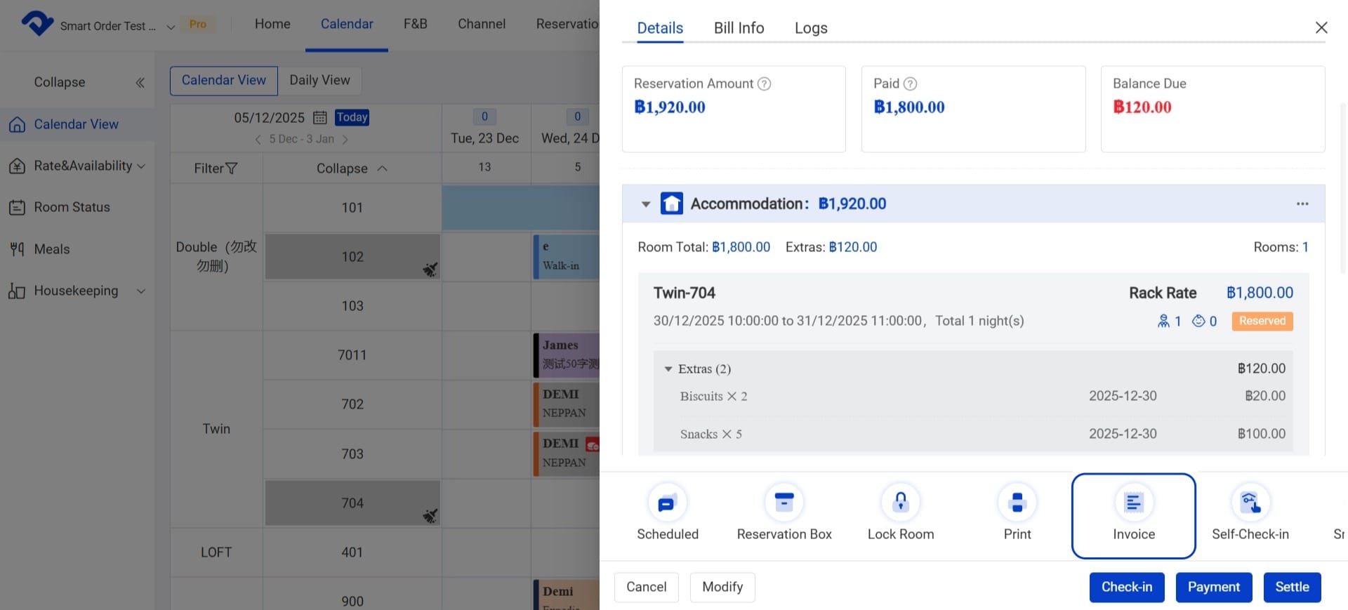Switch to the Bill Info tab
Image resolution: width=1348 pixels, height=610 pixels.
[x=739, y=28]
